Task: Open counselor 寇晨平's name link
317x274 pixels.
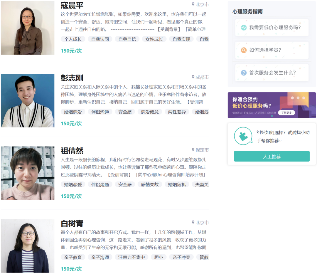Action: click(71, 5)
